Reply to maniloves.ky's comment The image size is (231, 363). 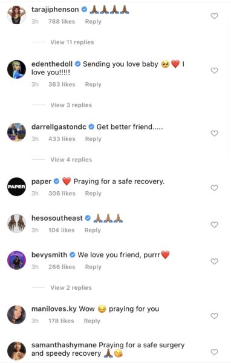point(92,321)
